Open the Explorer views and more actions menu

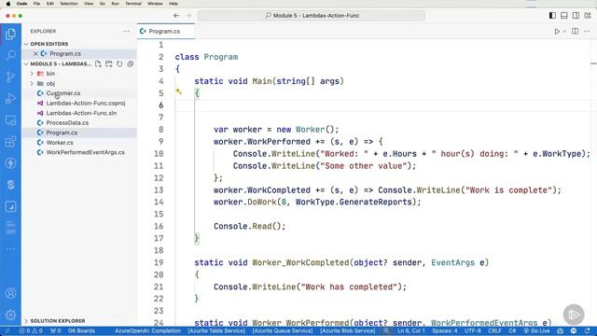pos(127,31)
